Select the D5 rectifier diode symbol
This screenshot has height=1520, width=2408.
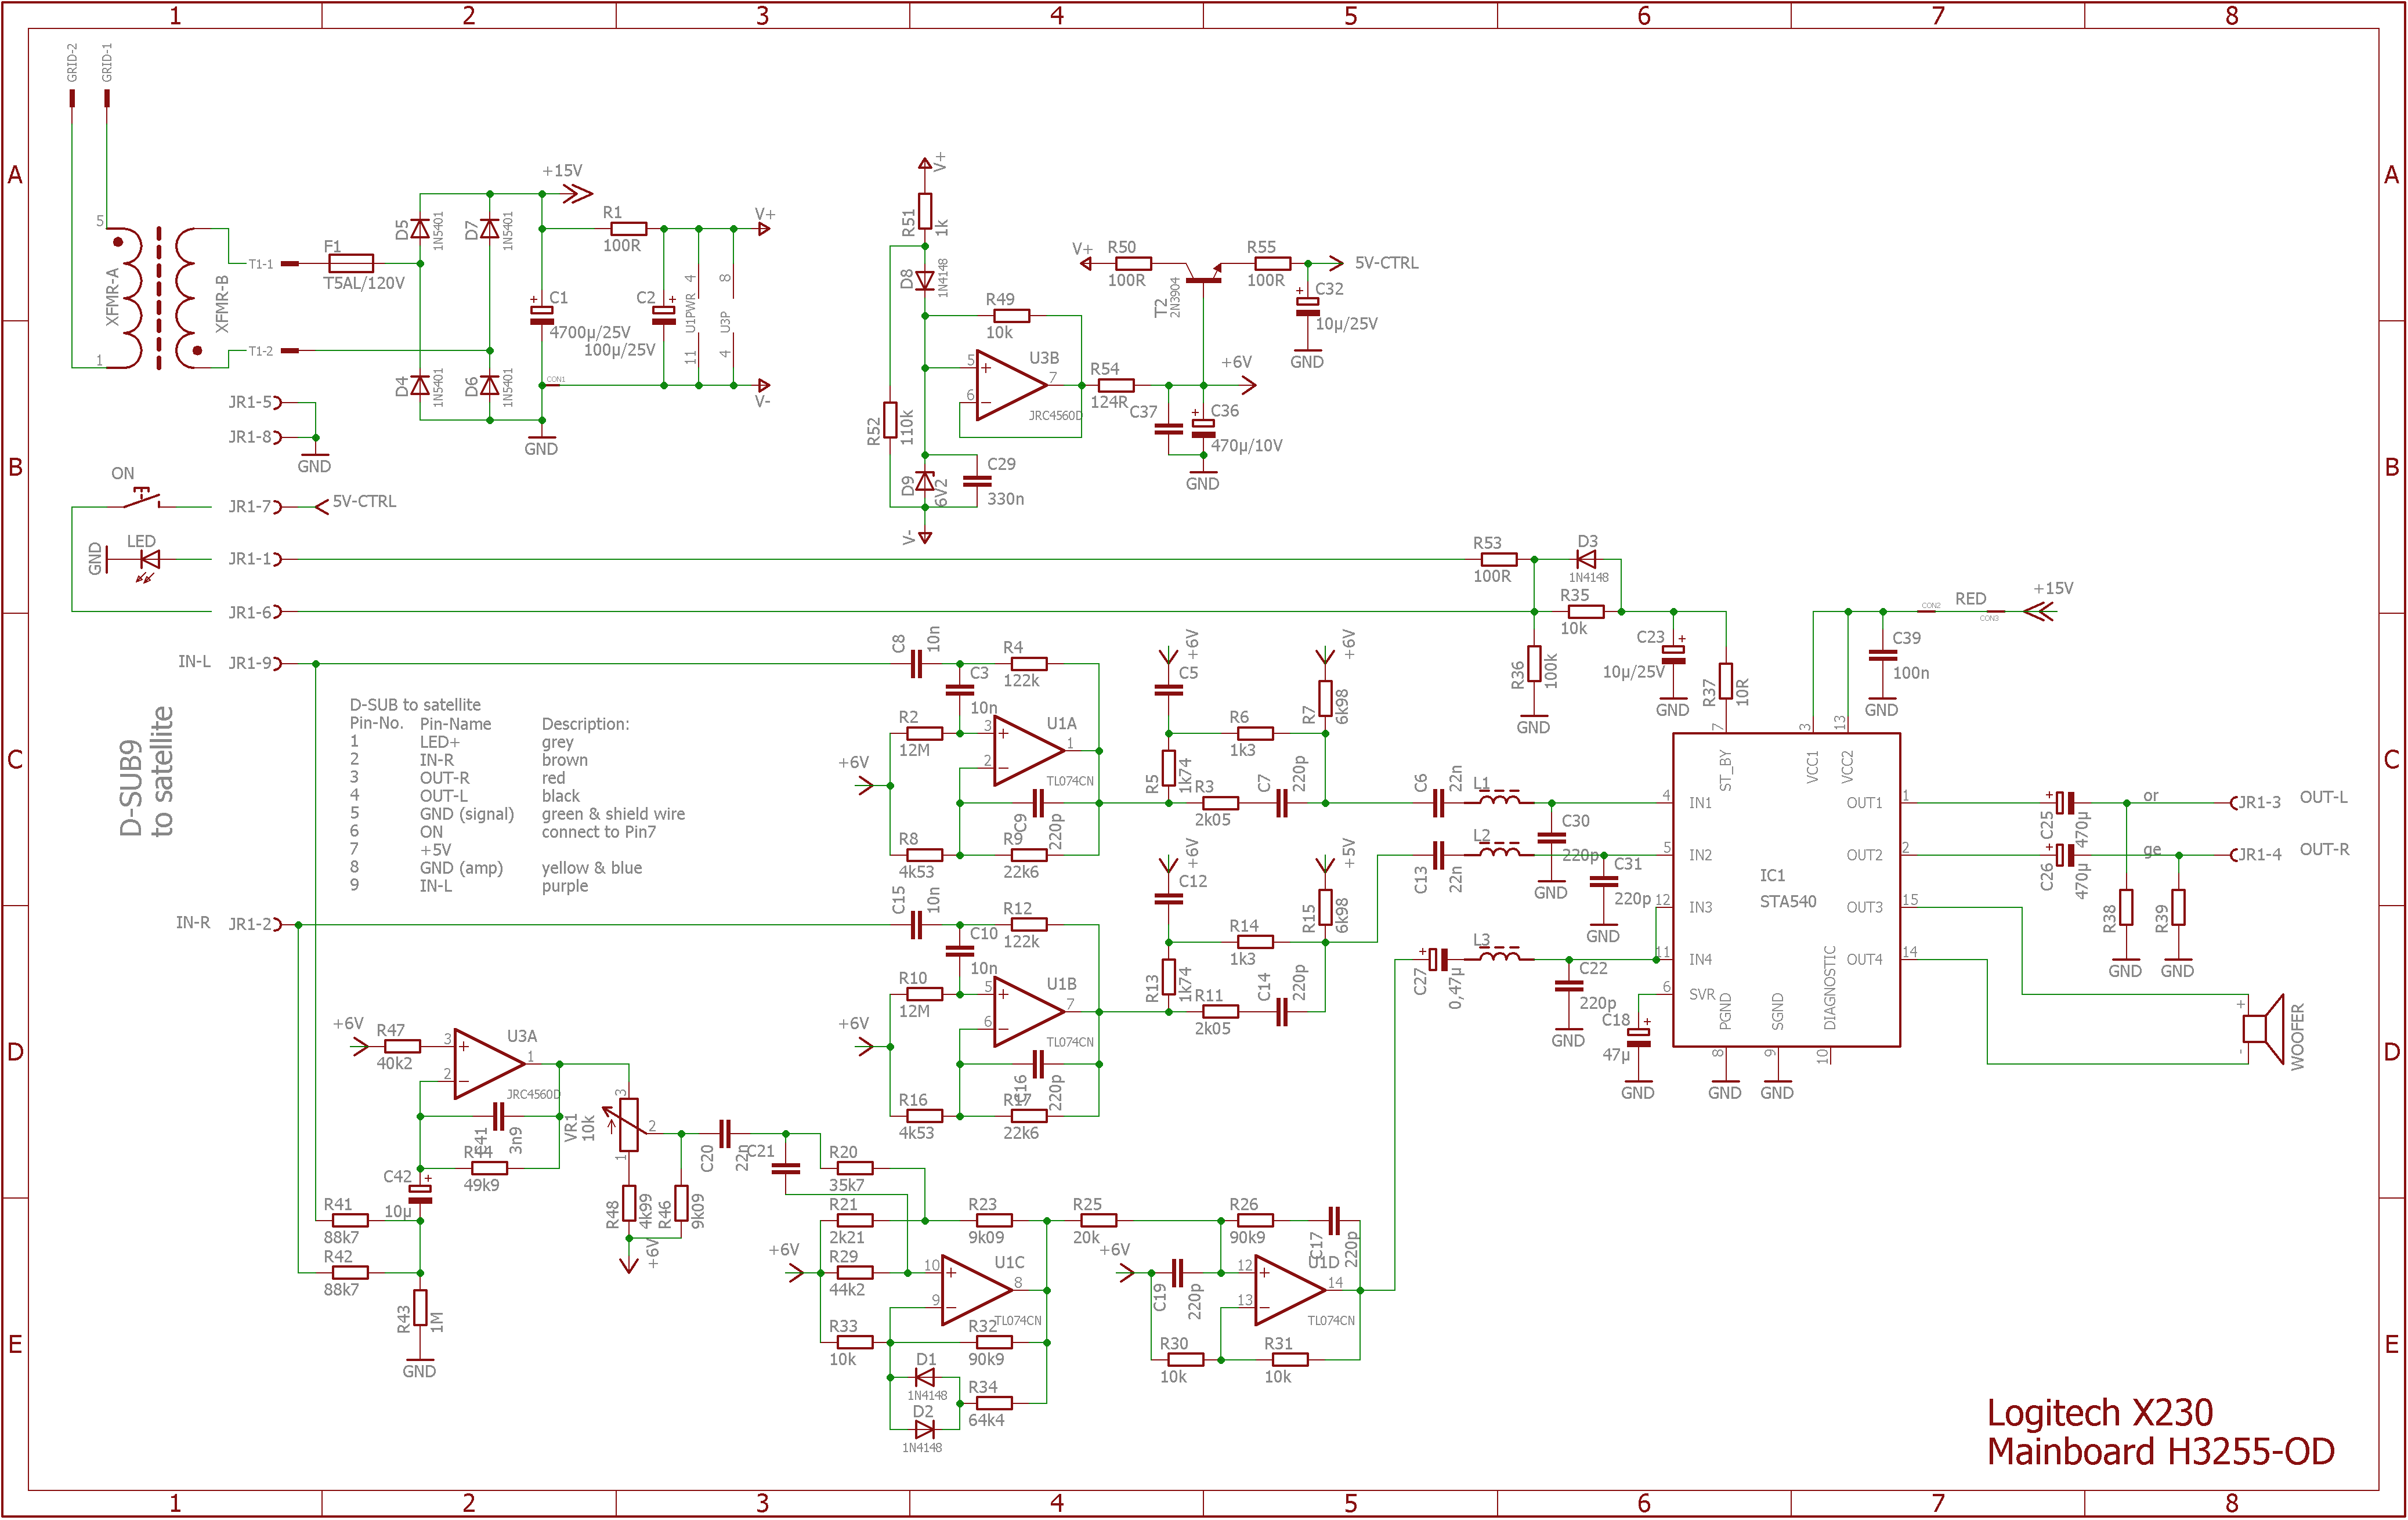click(420, 229)
